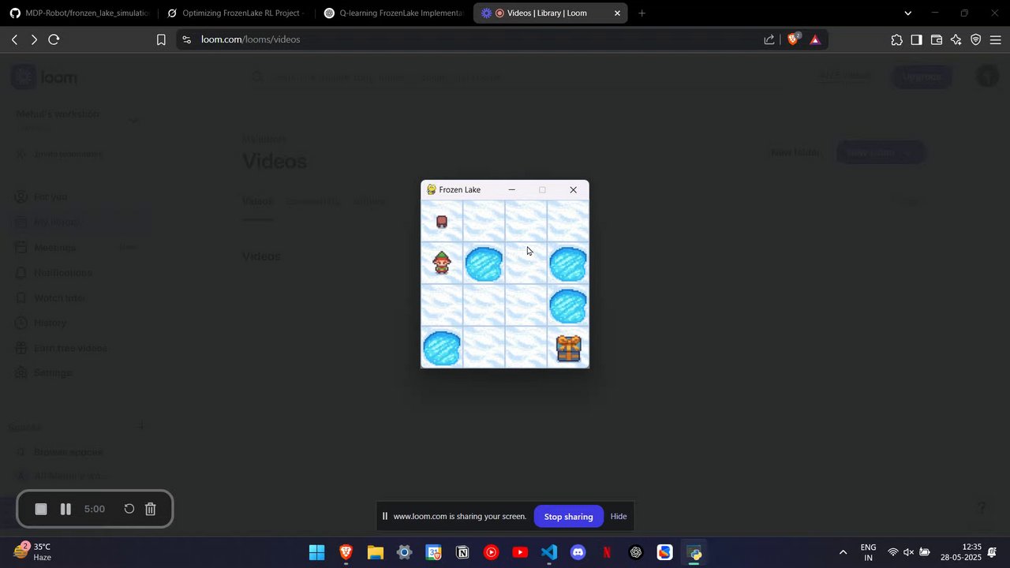Restart the Loom recording
1010x568 pixels.
(129, 510)
